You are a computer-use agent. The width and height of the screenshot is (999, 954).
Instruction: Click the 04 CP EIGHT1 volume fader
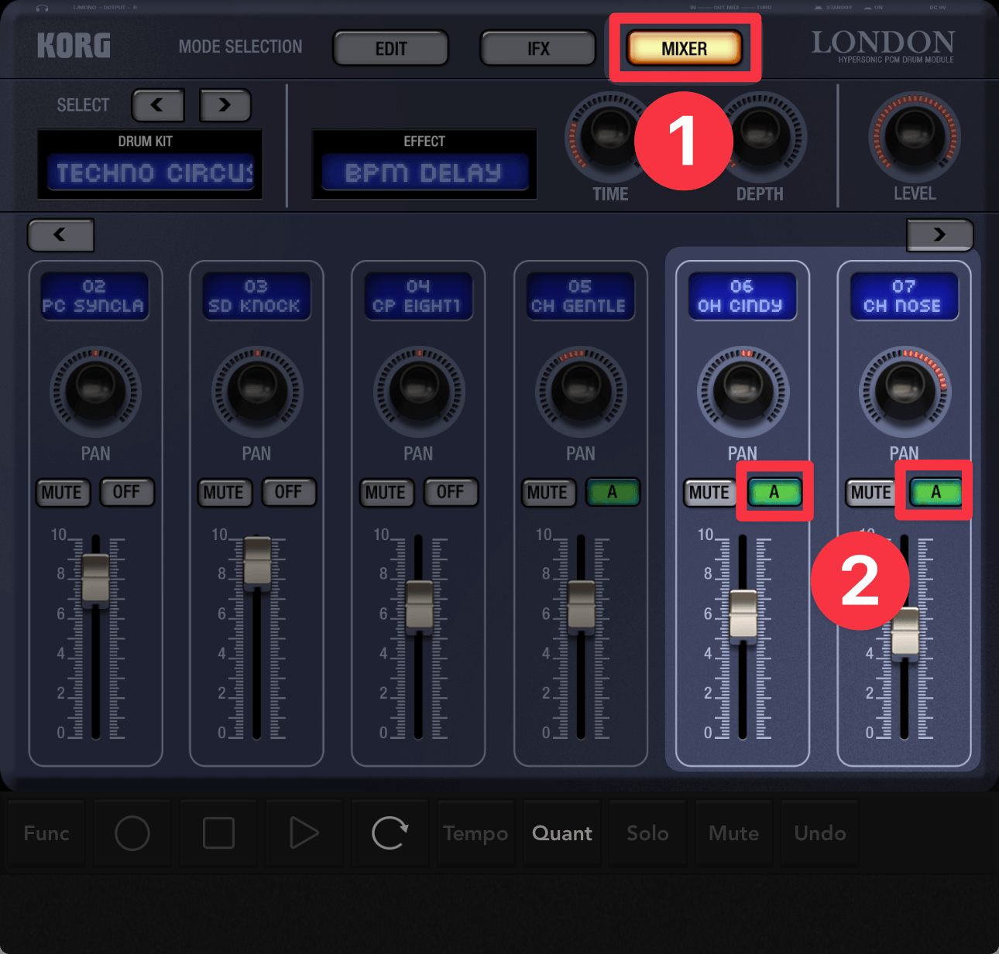tap(419, 604)
